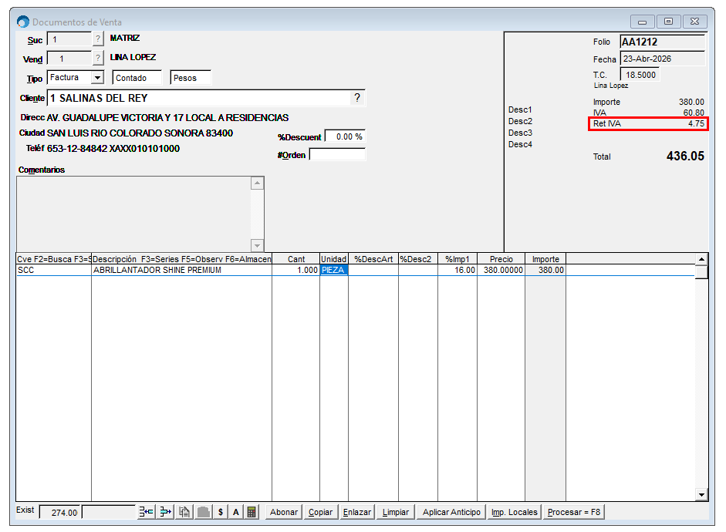The height and width of the screenshot is (532, 726).
Task: Click the Limpiar button
Action: coord(396,512)
